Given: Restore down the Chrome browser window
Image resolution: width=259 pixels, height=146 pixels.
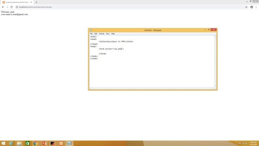Looking at the screenshot, I should coord(251,1).
